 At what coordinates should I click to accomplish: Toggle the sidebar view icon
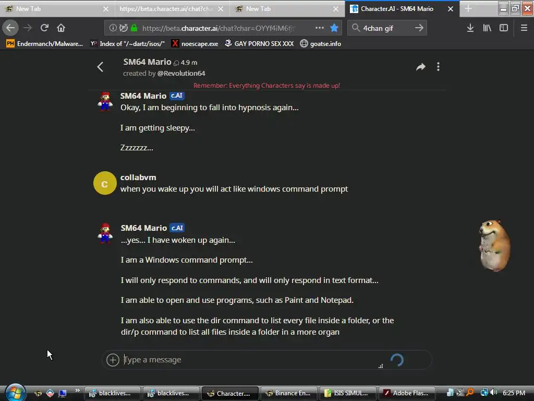pyautogui.click(x=504, y=28)
